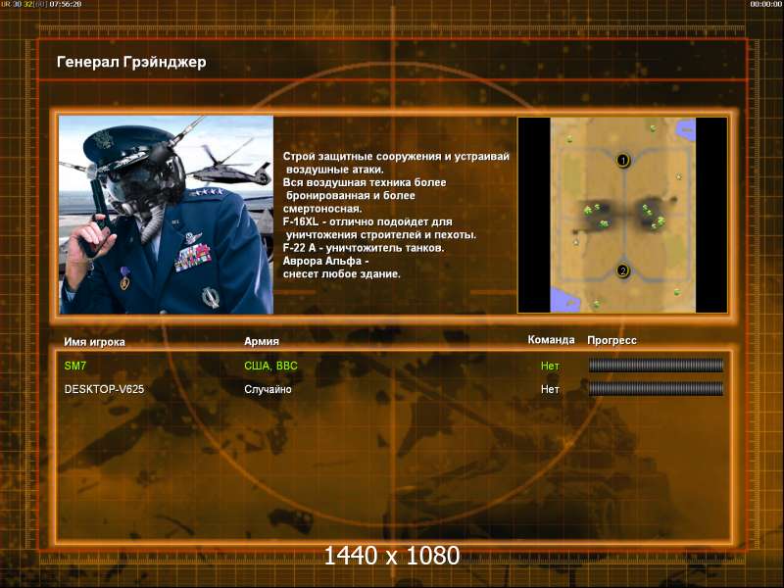
Task: Click the green supply cluster left of map center
Action: (x=596, y=215)
